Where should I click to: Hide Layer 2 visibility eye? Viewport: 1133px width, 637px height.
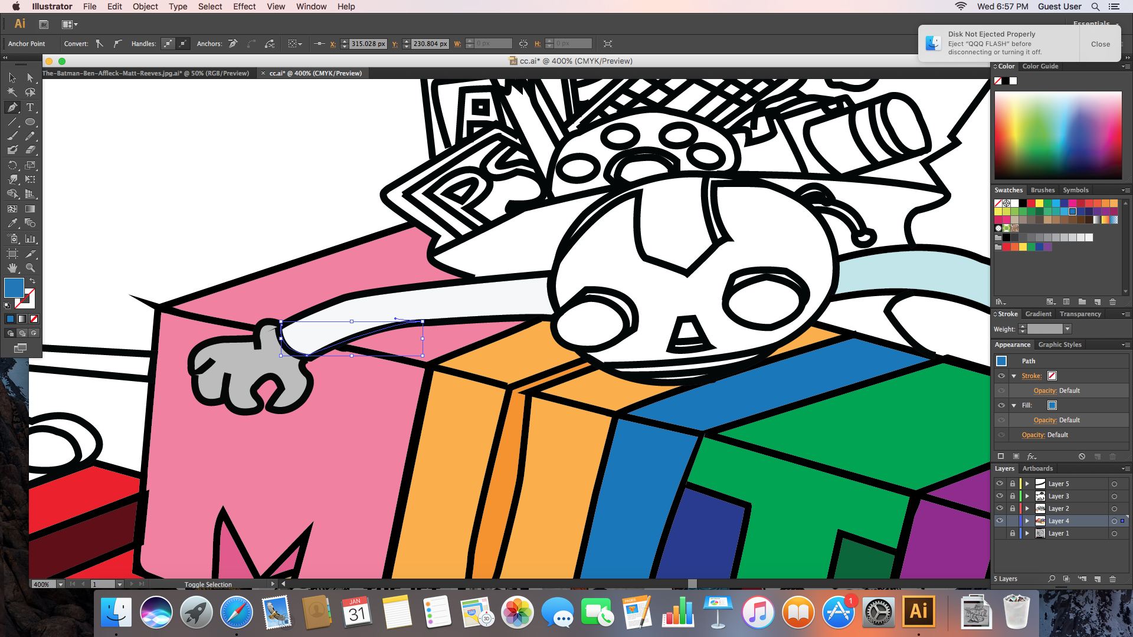tap(1000, 508)
